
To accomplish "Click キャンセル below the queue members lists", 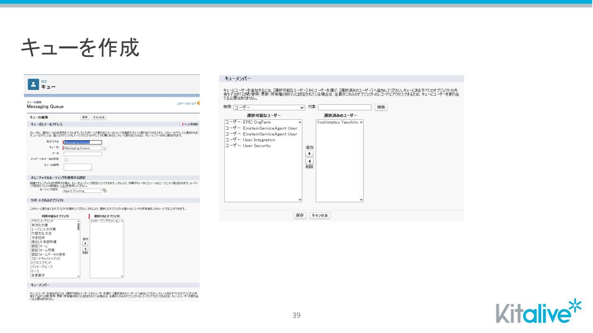I will tap(320, 215).
